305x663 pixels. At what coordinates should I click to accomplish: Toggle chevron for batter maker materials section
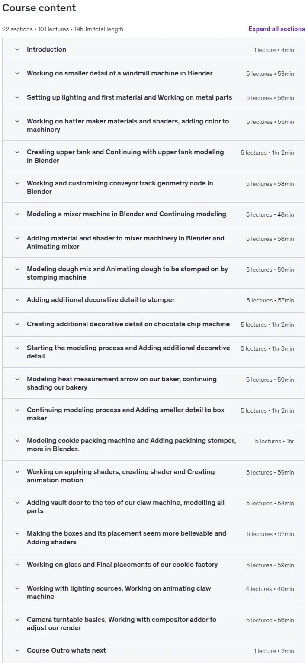(x=17, y=121)
